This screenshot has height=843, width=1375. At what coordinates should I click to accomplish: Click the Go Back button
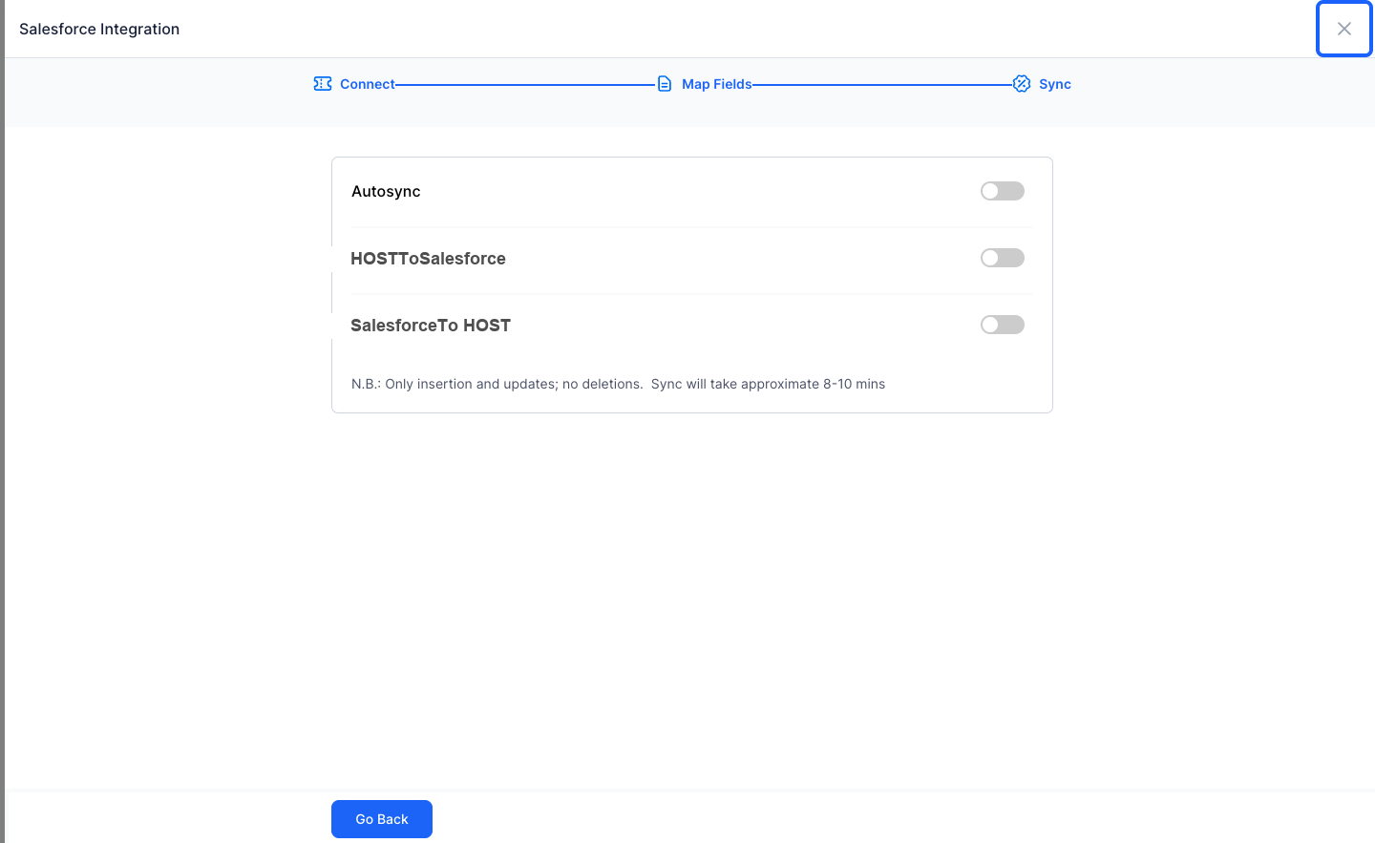(382, 819)
